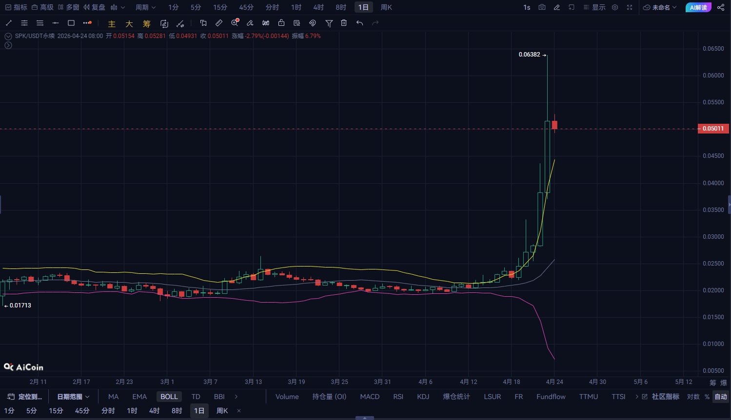
Task: Click the 0.05011 current price label
Action: (x=713, y=129)
